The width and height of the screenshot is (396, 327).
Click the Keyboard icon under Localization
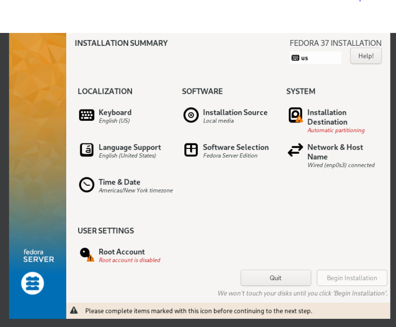pyautogui.click(x=86, y=115)
